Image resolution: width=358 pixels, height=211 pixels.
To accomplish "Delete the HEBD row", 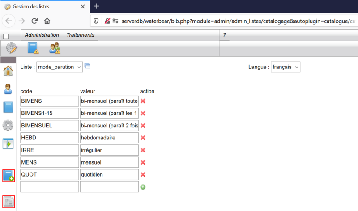I will click(143, 138).
